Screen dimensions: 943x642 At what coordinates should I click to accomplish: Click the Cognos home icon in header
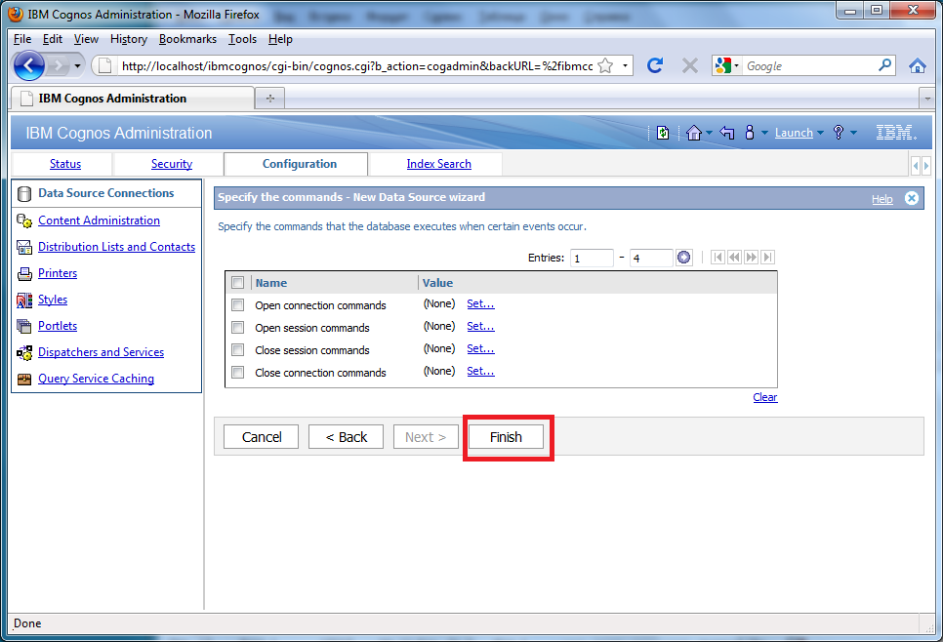click(693, 133)
